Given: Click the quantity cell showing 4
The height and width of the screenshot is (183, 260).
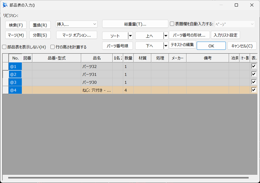Looking at the screenshot, I should (x=128, y=90).
